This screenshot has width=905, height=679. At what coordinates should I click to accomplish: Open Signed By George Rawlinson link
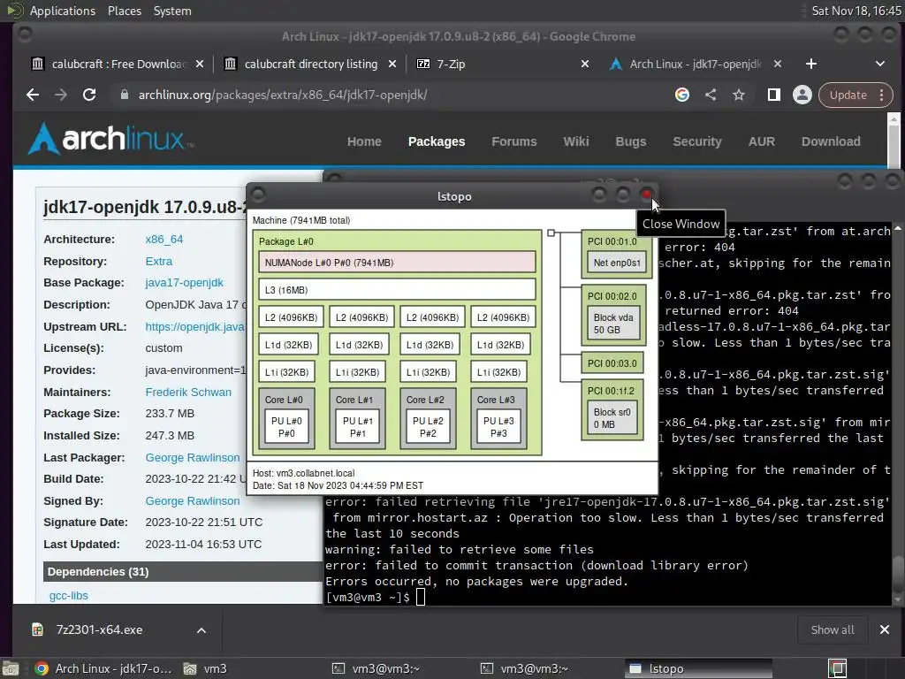coord(192,500)
